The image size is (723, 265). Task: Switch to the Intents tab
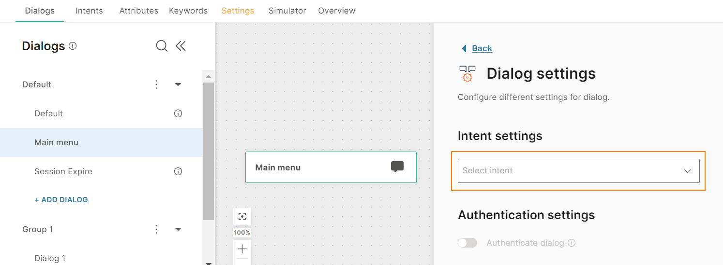[x=90, y=11]
